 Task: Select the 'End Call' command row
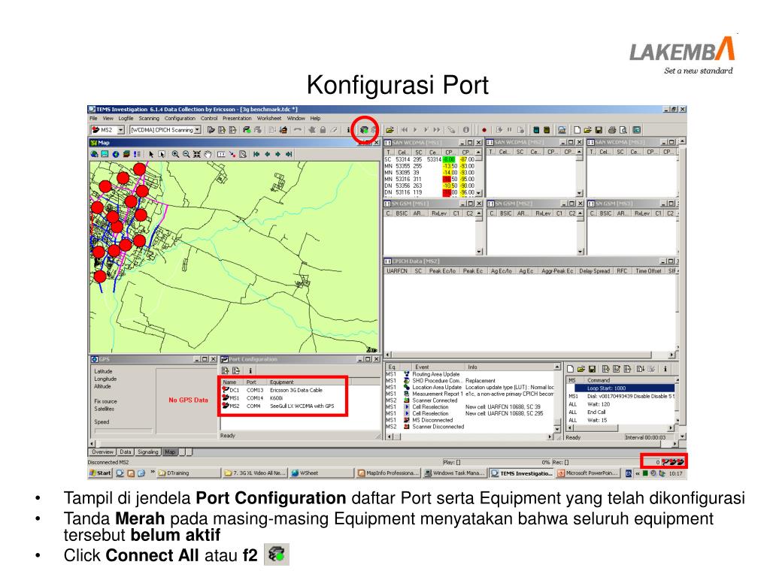coord(620,412)
